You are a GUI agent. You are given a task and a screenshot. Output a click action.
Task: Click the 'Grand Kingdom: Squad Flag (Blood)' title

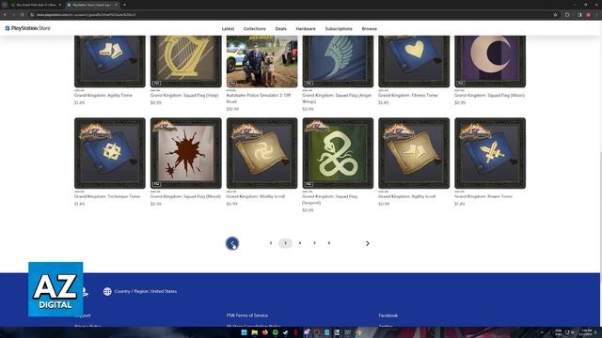(x=185, y=196)
